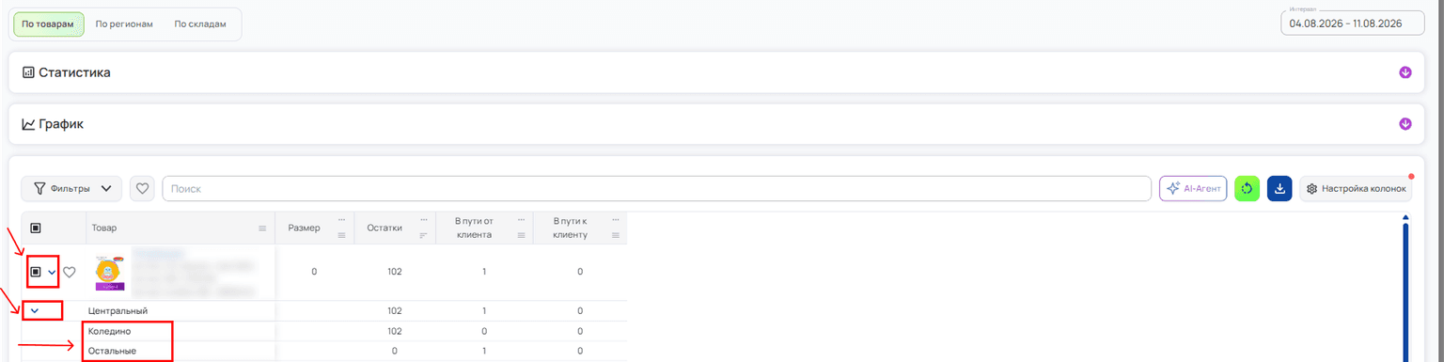Click Размер value 0 in product row
Viewport: 1444px width, 362px height.
(x=314, y=272)
